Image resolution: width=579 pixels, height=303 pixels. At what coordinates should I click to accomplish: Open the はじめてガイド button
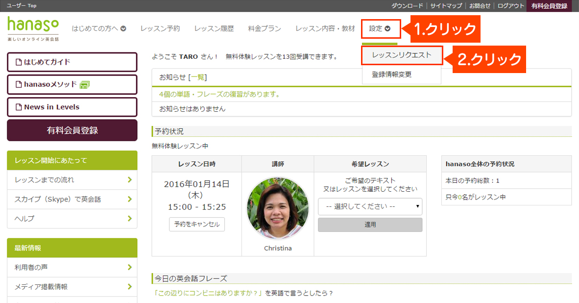(72, 62)
